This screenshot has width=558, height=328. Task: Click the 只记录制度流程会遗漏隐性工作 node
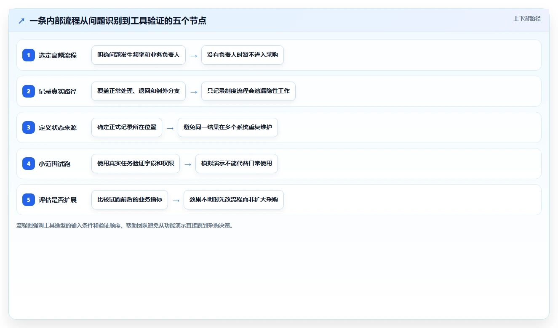point(248,91)
